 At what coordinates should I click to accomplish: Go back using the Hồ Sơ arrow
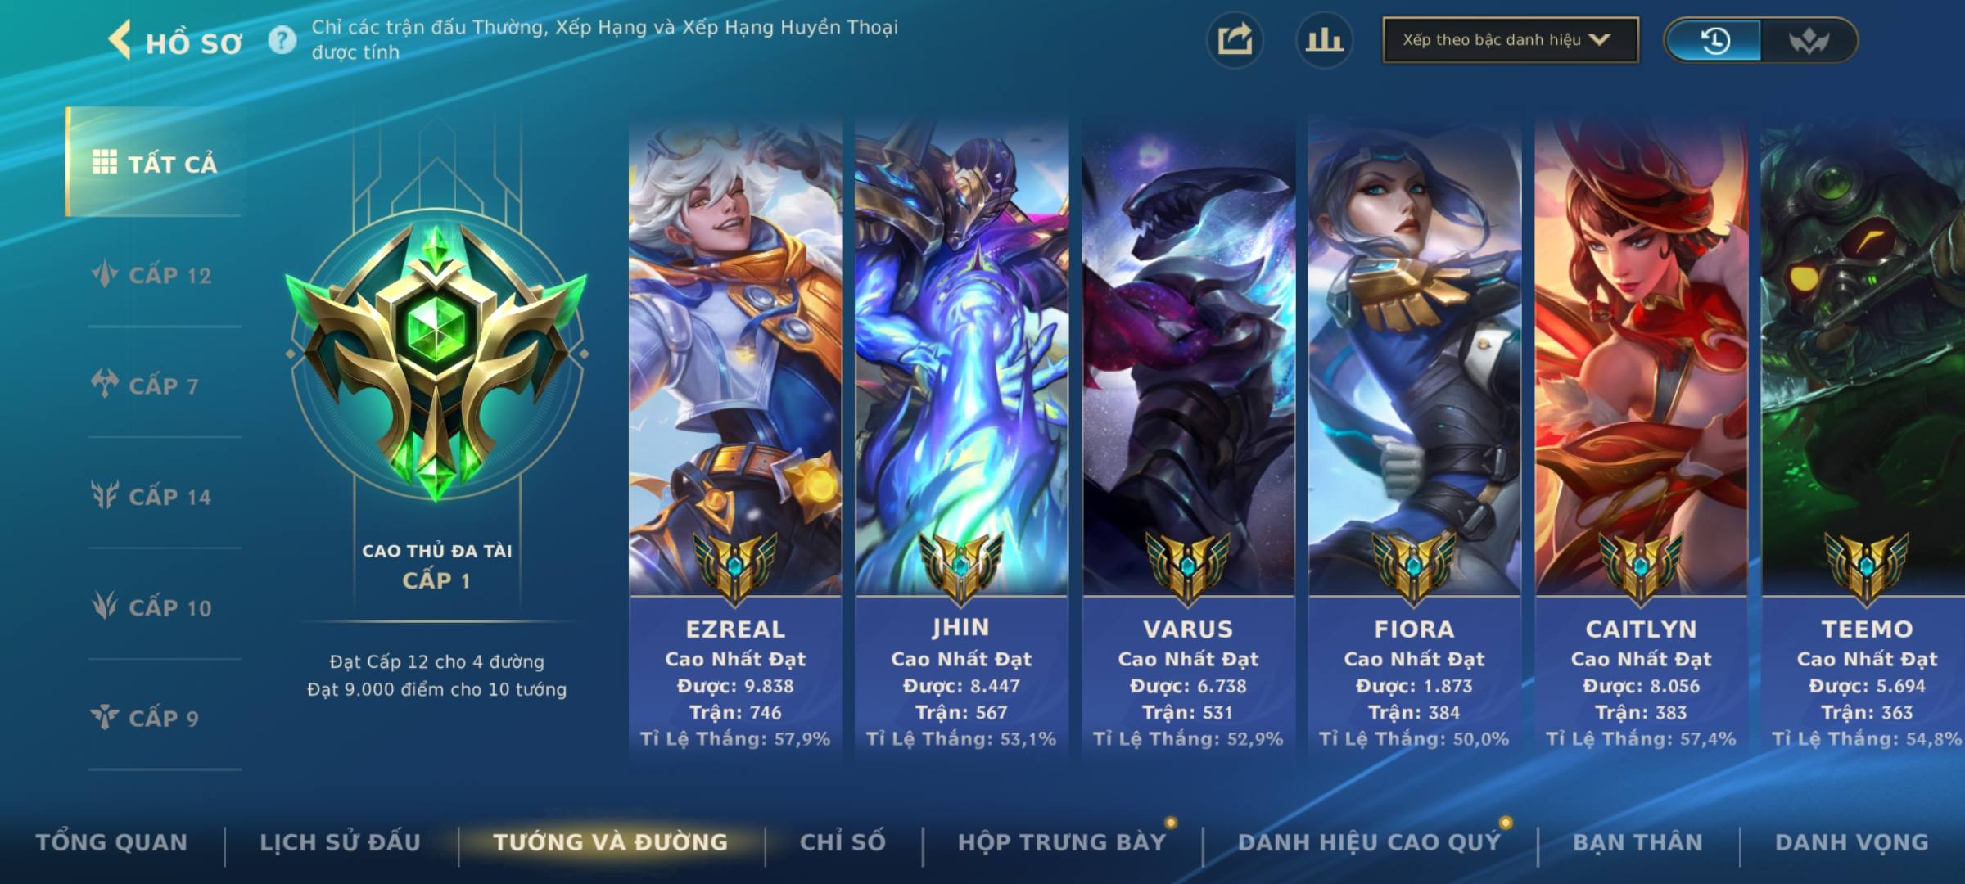120,41
